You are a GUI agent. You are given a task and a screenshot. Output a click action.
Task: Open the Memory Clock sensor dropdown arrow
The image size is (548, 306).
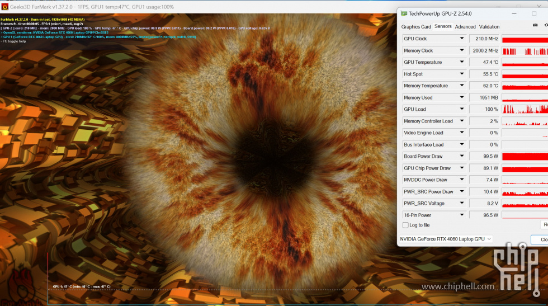click(462, 50)
